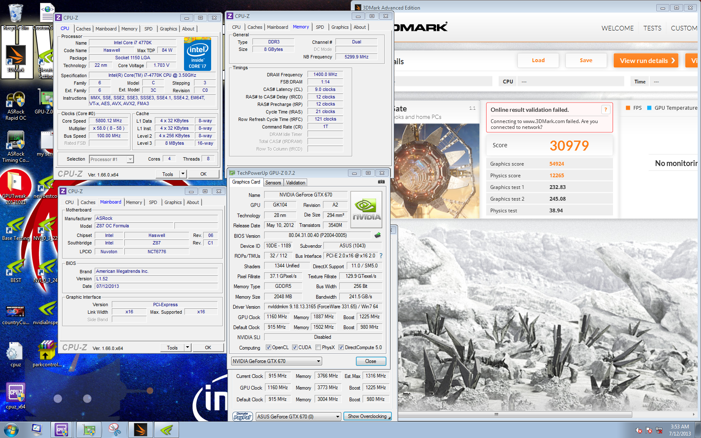The width and height of the screenshot is (701, 438).
Task: Click the Save button in 3DMark
Action: coord(586,60)
